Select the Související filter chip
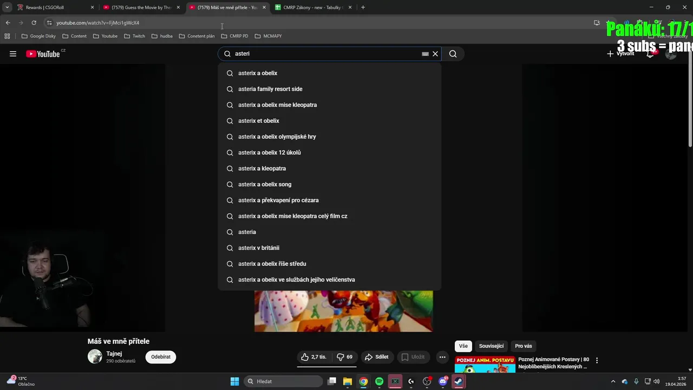This screenshot has width=693, height=390. [491, 346]
